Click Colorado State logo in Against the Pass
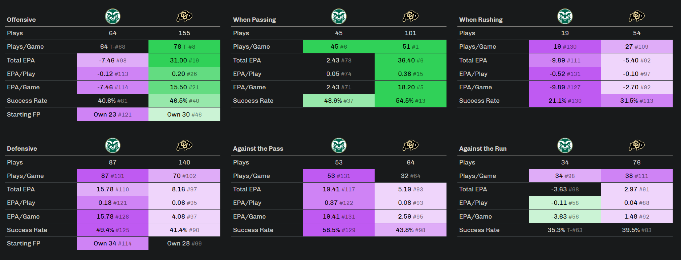The image size is (681, 260). (x=339, y=146)
